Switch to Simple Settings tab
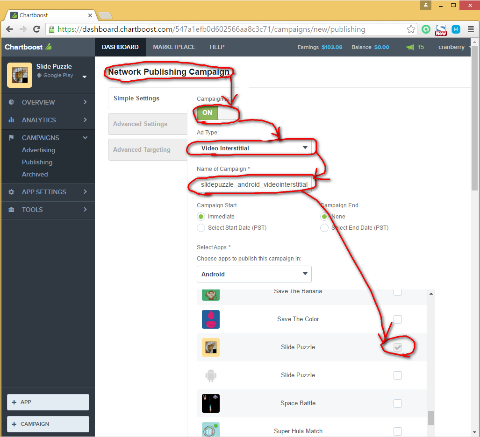This screenshot has width=480, height=437. pyautogui.click(x=148, y=99)
